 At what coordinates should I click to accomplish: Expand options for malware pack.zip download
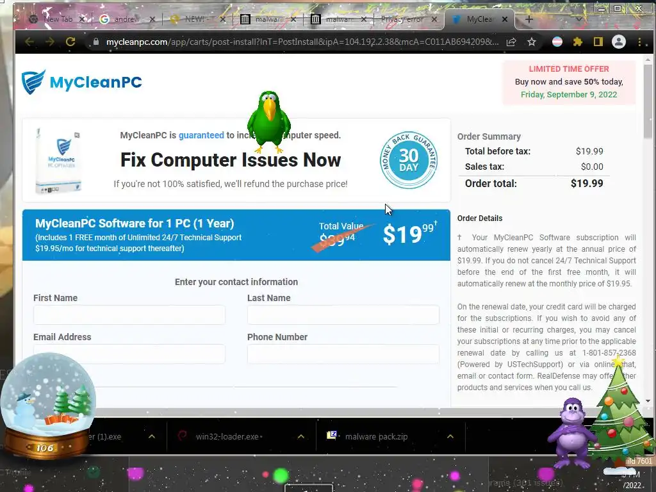coord(450,436)
